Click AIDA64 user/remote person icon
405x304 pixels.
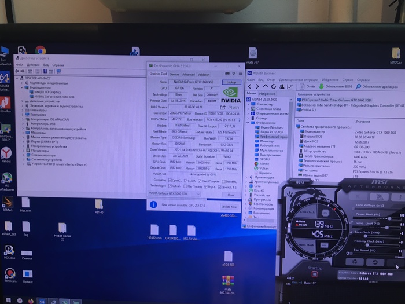[282, 87]
